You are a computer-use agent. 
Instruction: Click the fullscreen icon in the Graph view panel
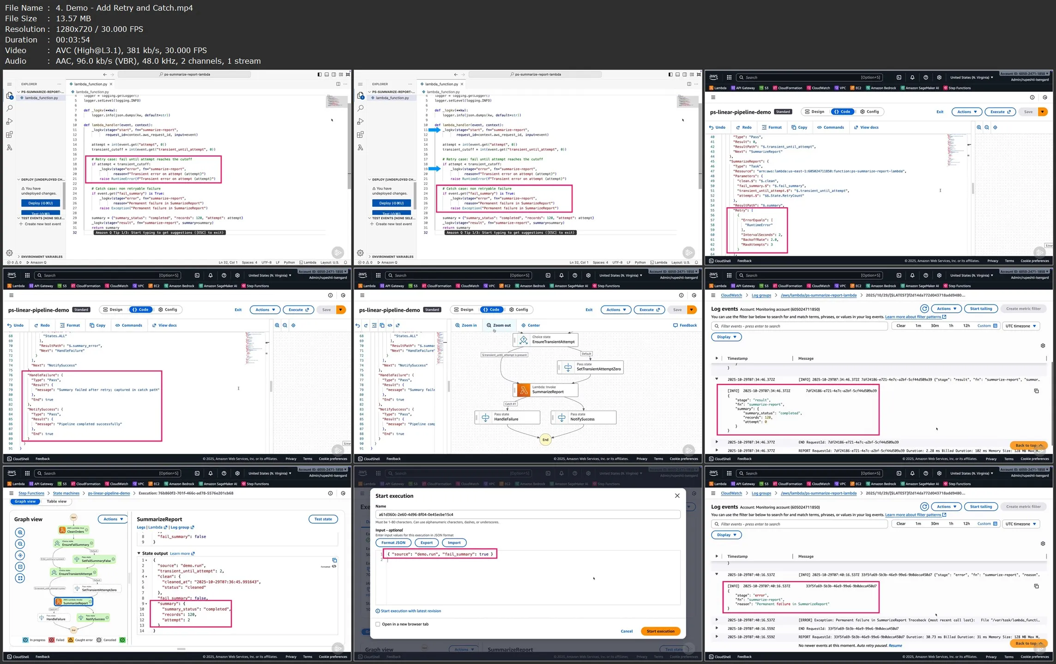coord(20,578)
